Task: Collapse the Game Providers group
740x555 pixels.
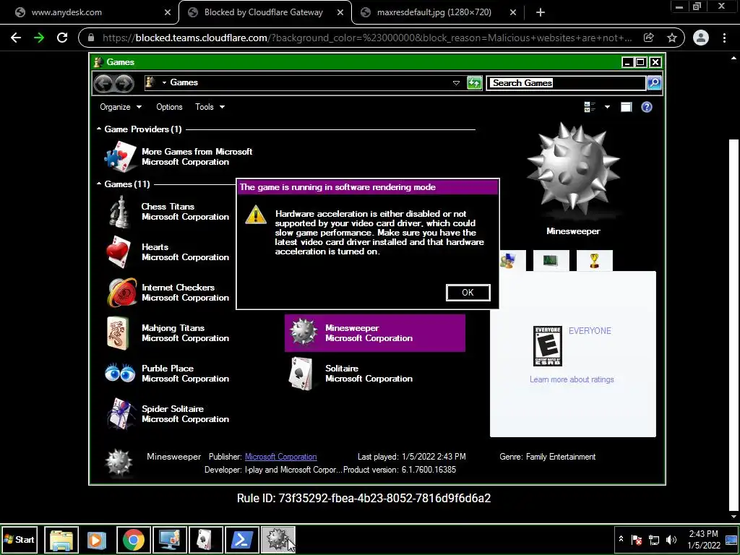Action: pos(98,129)
